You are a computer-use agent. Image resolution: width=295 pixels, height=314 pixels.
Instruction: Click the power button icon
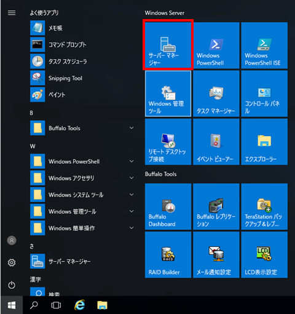(12, 285)
